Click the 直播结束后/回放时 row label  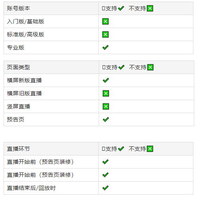pyautogui.click(x=31, y=188)
